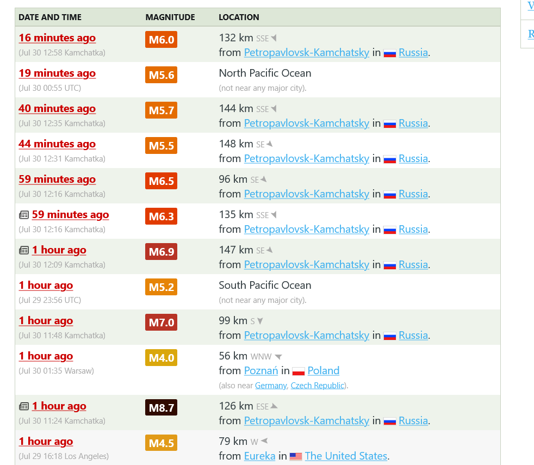Open the '1 hour ago' link in the M5.2 row
The height and width of the screenshot is (465, 534).
pyautogui.click(x=46, y=286)
